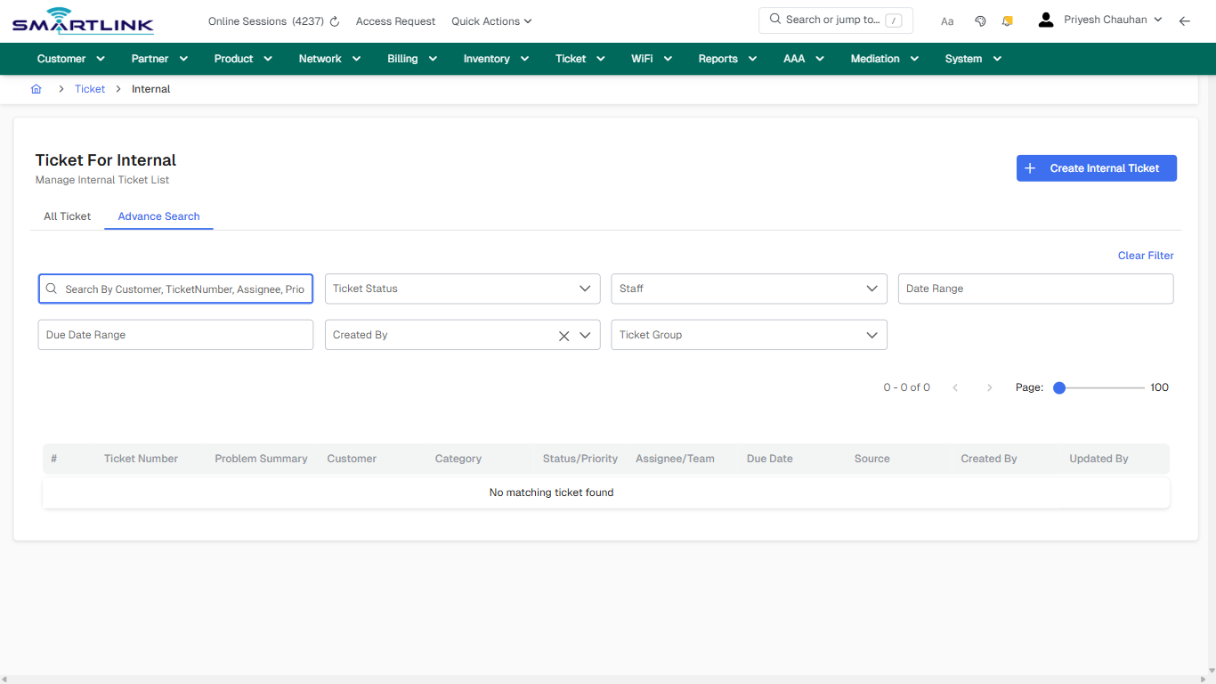Open the Staff dropdown
This screenshot has width=1216, height=684.
pyautogui.click(x=871, y=289)
